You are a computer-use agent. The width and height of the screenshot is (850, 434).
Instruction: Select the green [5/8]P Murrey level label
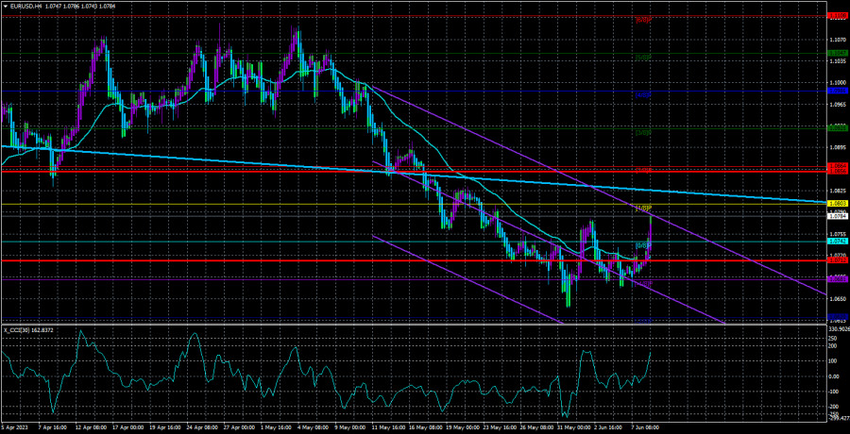[643, 58]
